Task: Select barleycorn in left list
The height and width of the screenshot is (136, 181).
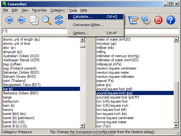Action: 11,101
